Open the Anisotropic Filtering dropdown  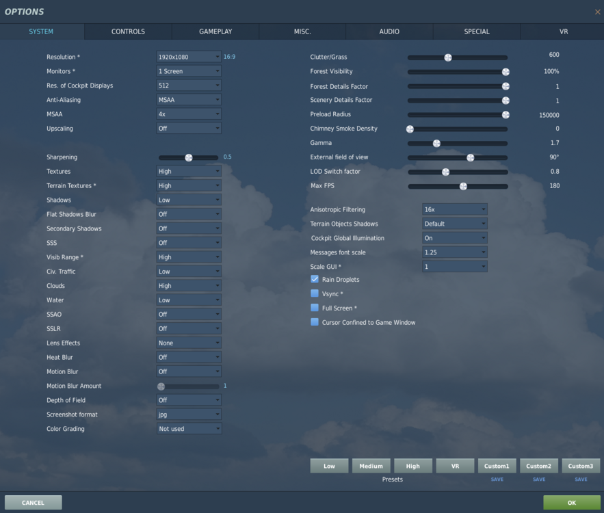[455, 209]
